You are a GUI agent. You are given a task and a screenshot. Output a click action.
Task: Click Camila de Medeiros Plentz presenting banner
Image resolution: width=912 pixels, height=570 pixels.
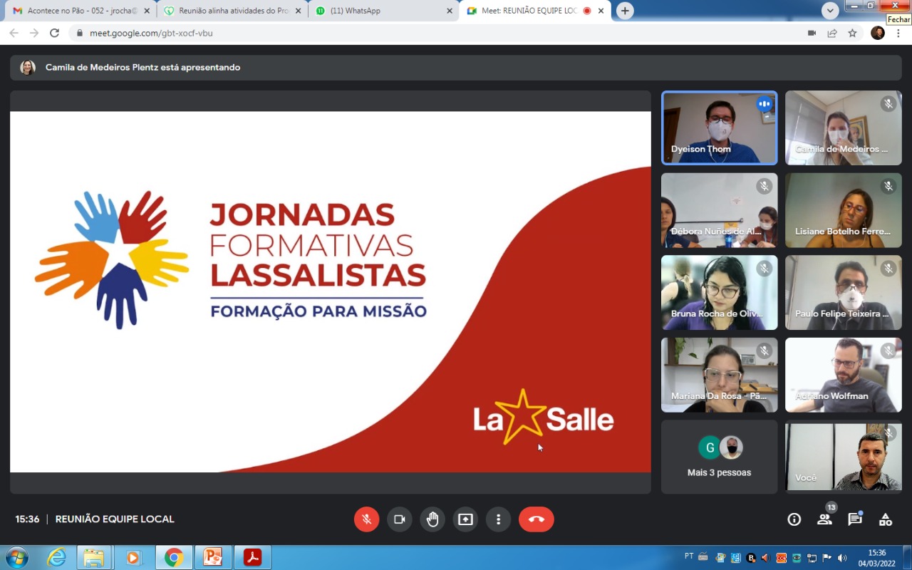click(456, 68)
